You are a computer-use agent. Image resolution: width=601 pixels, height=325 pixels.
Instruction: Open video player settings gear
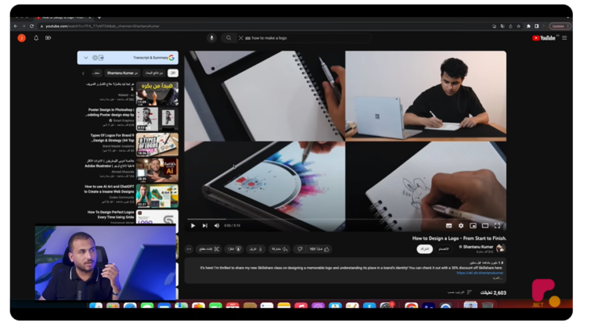point(460,226)
